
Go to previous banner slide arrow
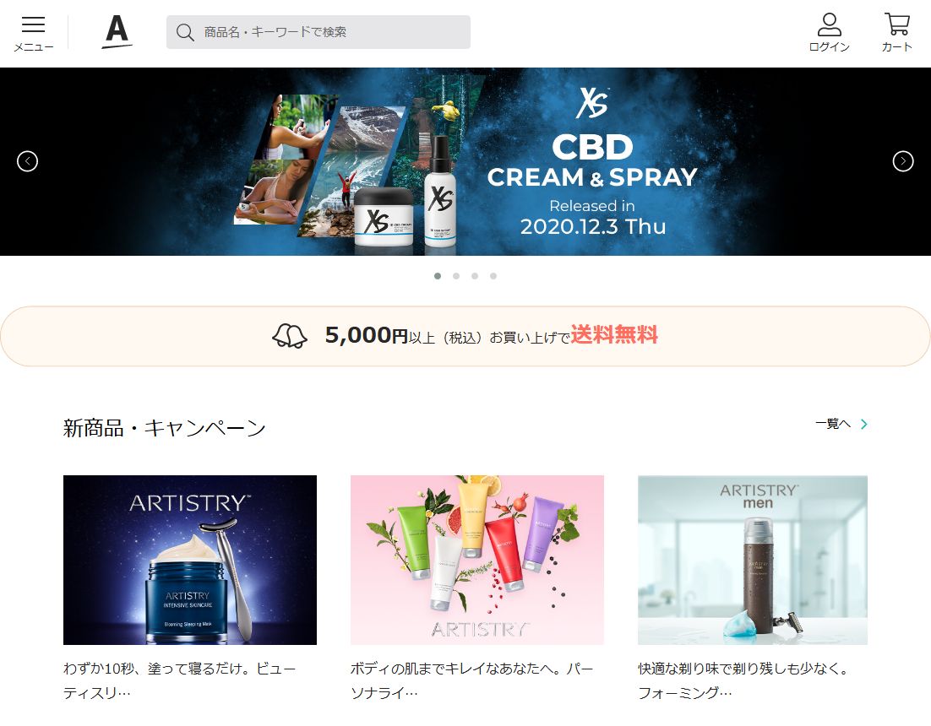tap(27, 161)
